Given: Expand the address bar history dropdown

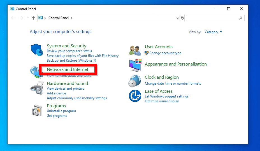Looking at the screenshot, I should coord(177,18).
